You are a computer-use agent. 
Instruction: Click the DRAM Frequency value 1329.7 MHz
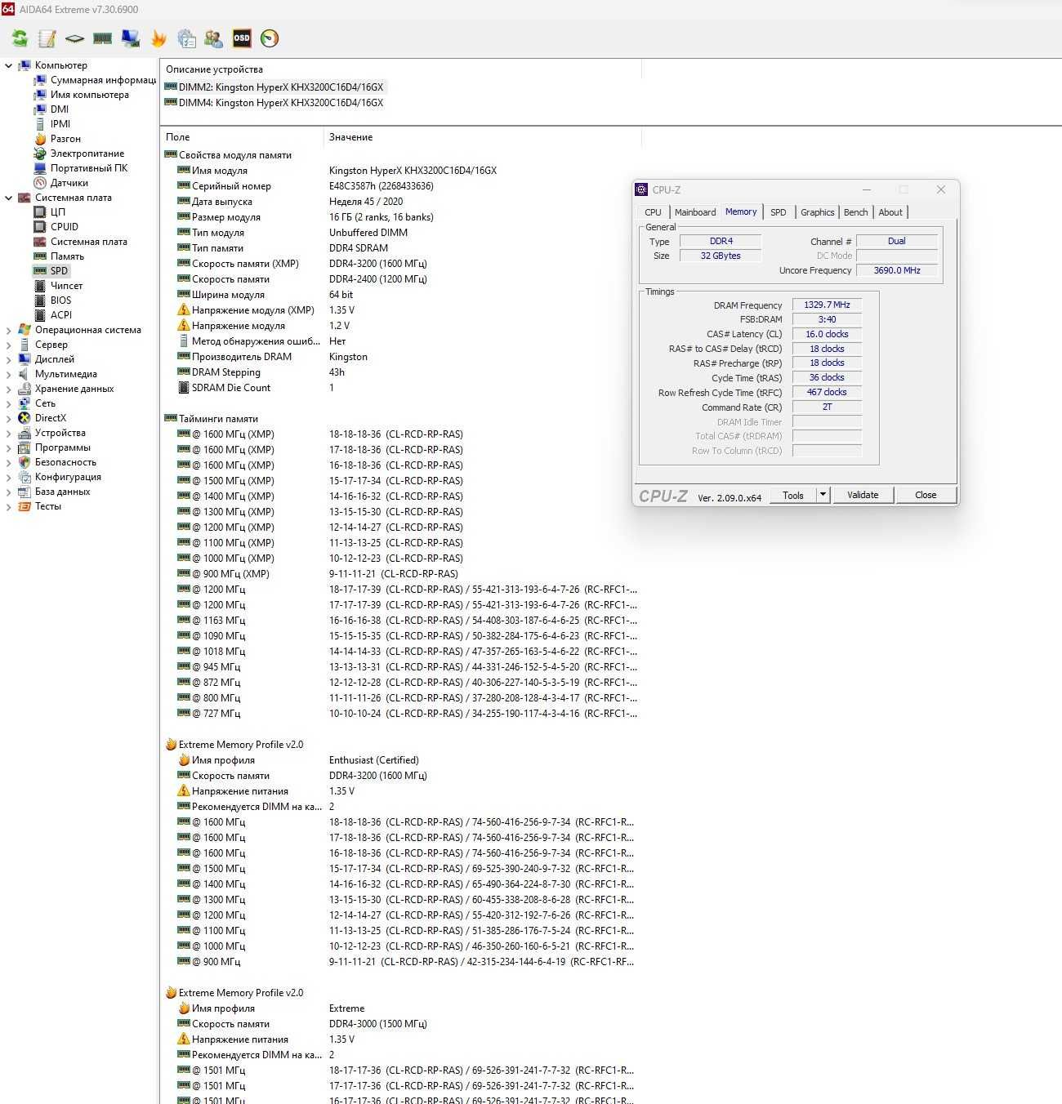point(827,305)
